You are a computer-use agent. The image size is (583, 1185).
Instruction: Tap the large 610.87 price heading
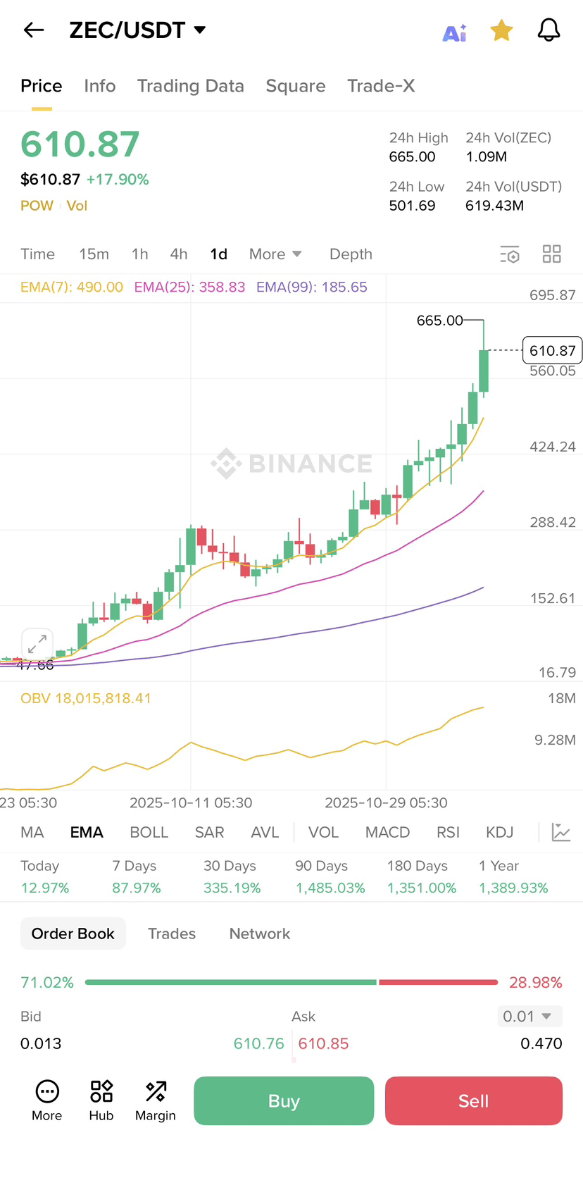[80, 144]
